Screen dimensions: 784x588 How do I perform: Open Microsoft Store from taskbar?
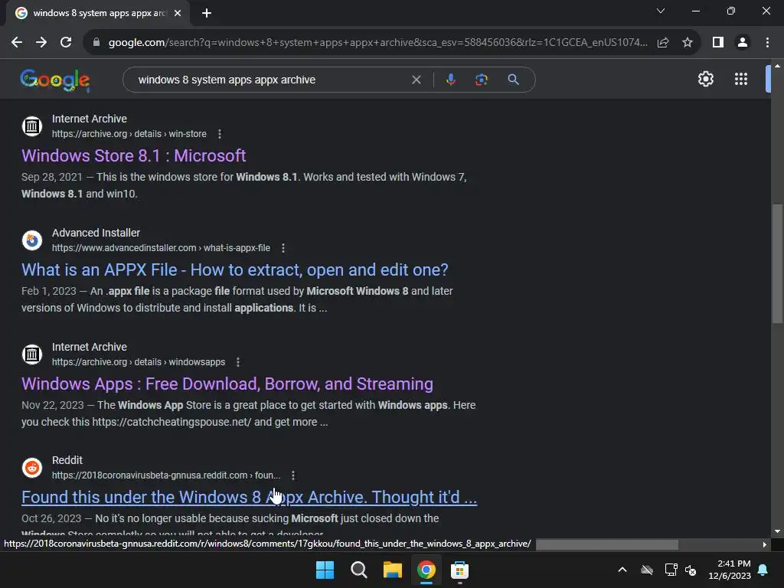coord(459,570)
